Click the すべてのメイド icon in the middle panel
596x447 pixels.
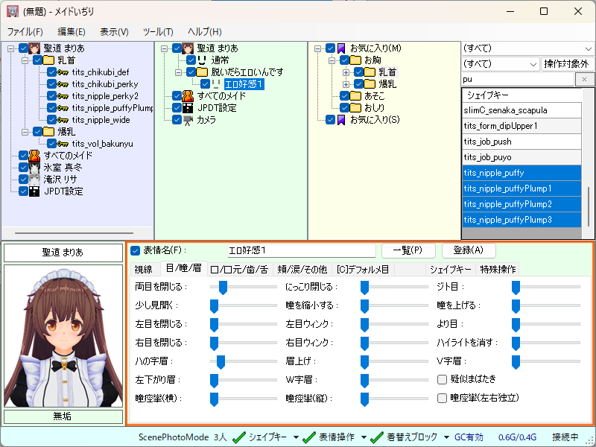[x=188, y=96]
